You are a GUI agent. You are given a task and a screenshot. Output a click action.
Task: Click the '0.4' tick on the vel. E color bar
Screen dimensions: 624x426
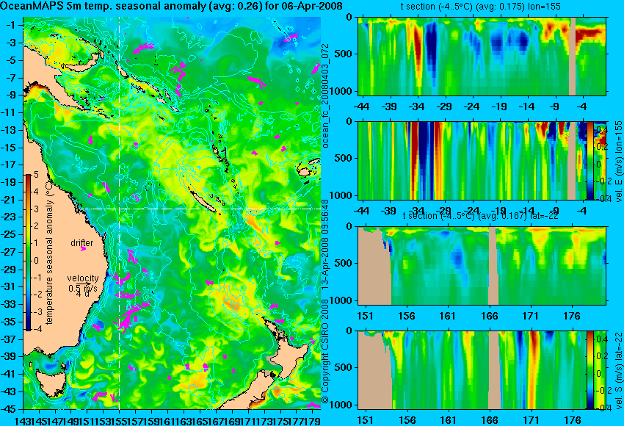(x=601, y=130)
